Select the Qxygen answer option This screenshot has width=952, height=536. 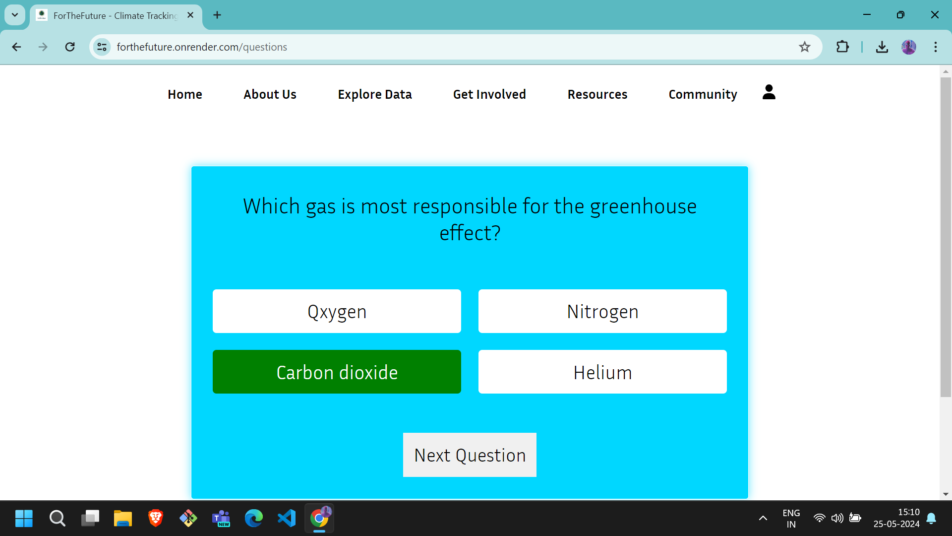pos(337,312)
